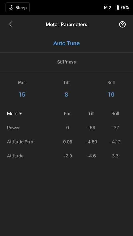133x236 pixels.
Task: Tap the Pan label above stiffness 15
Action: coord(22,82)
